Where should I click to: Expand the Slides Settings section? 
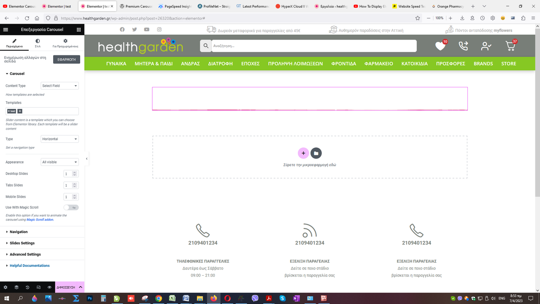(42, 243)
